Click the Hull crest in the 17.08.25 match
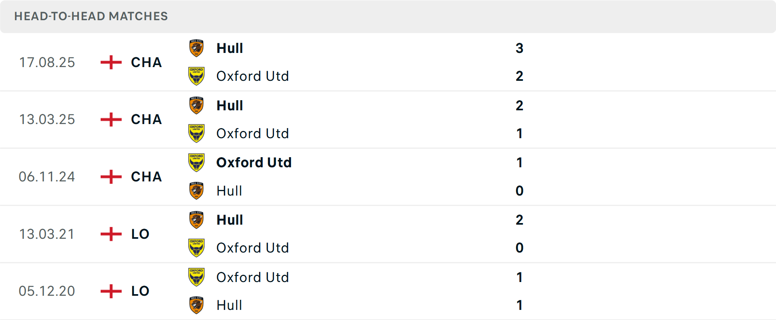Screen dimensions: 776x320 197,48
